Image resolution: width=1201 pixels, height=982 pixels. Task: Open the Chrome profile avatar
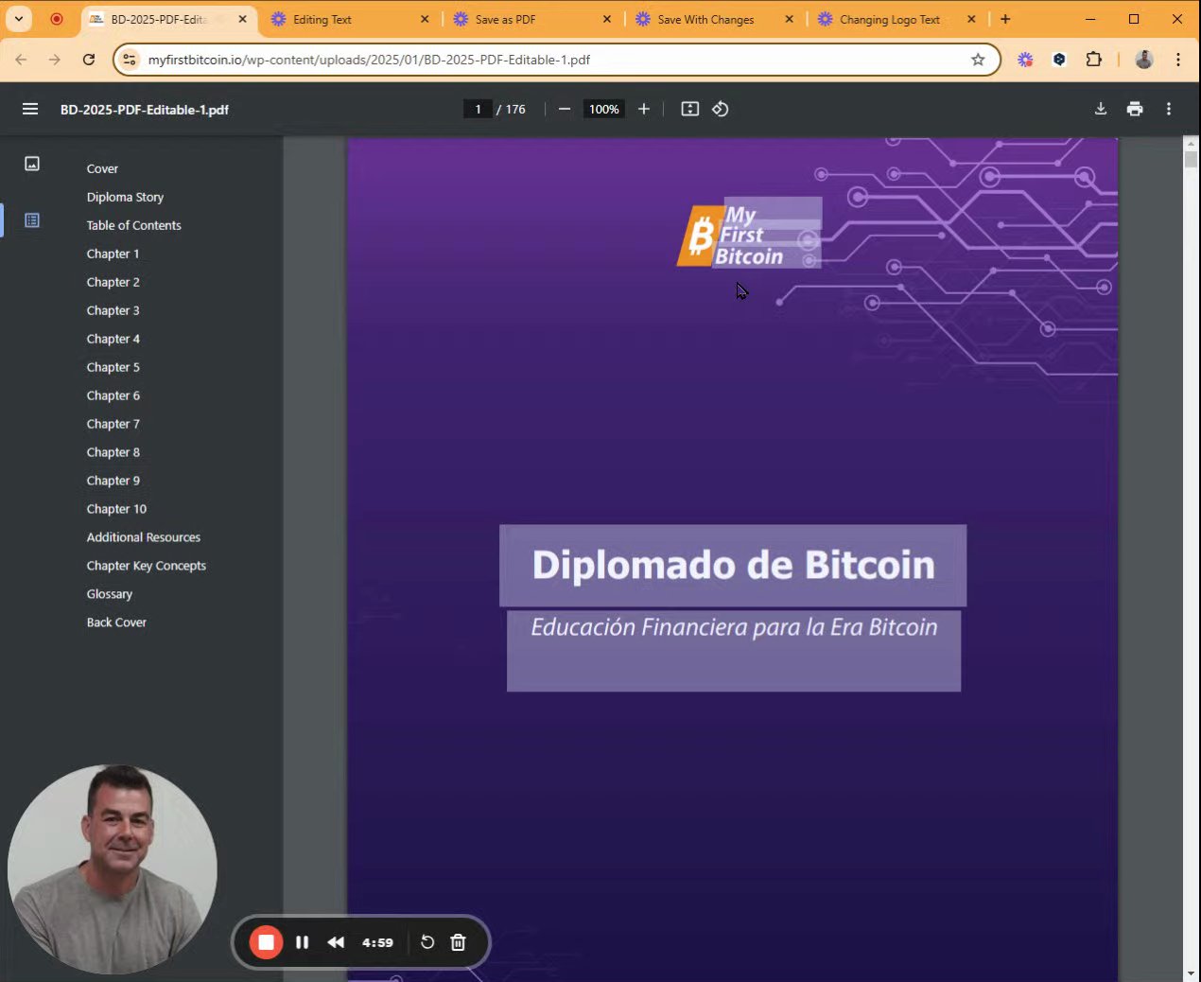[x=1144, y=60]
